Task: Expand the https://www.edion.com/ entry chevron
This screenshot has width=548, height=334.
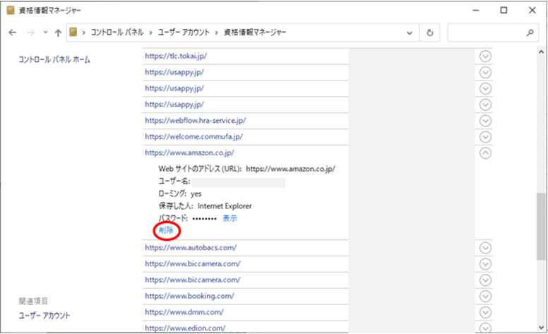Action: click(485, 328)
